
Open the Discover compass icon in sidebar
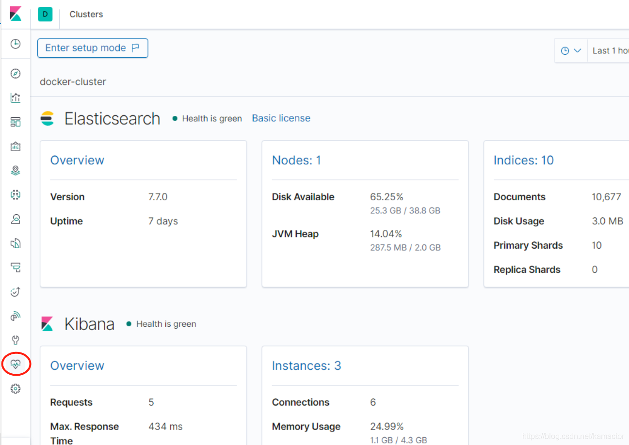[15, 74]
